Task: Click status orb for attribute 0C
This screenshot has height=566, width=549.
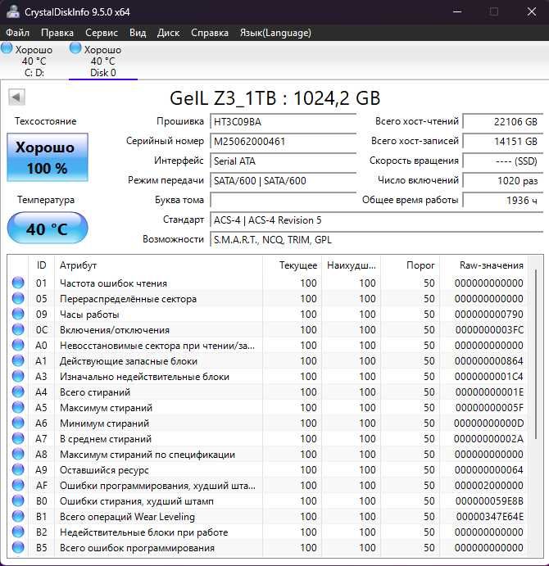Action: point(18,329)
